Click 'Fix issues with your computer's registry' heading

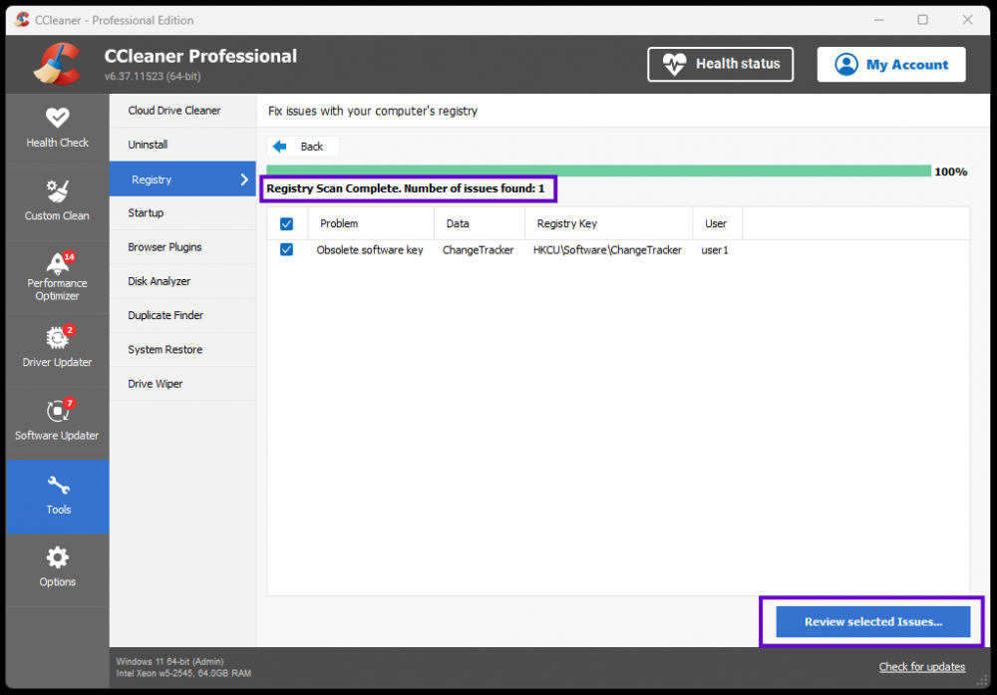pyautogui.click(x=373, y=111)
